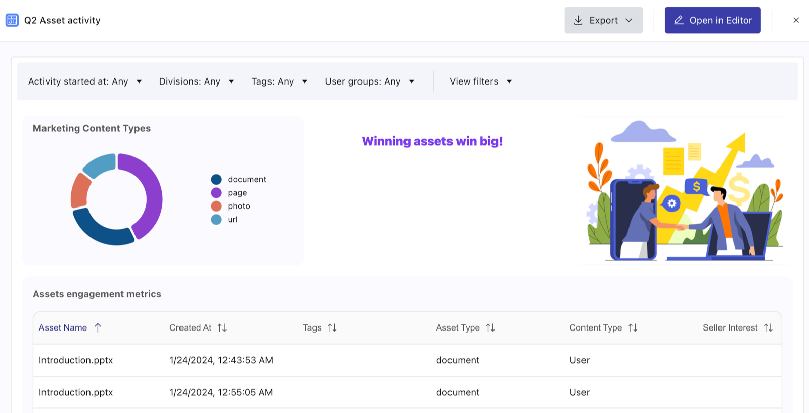Click the download icon in Export button
Screen dimensions: 809x413
click(x=578, y=20)
